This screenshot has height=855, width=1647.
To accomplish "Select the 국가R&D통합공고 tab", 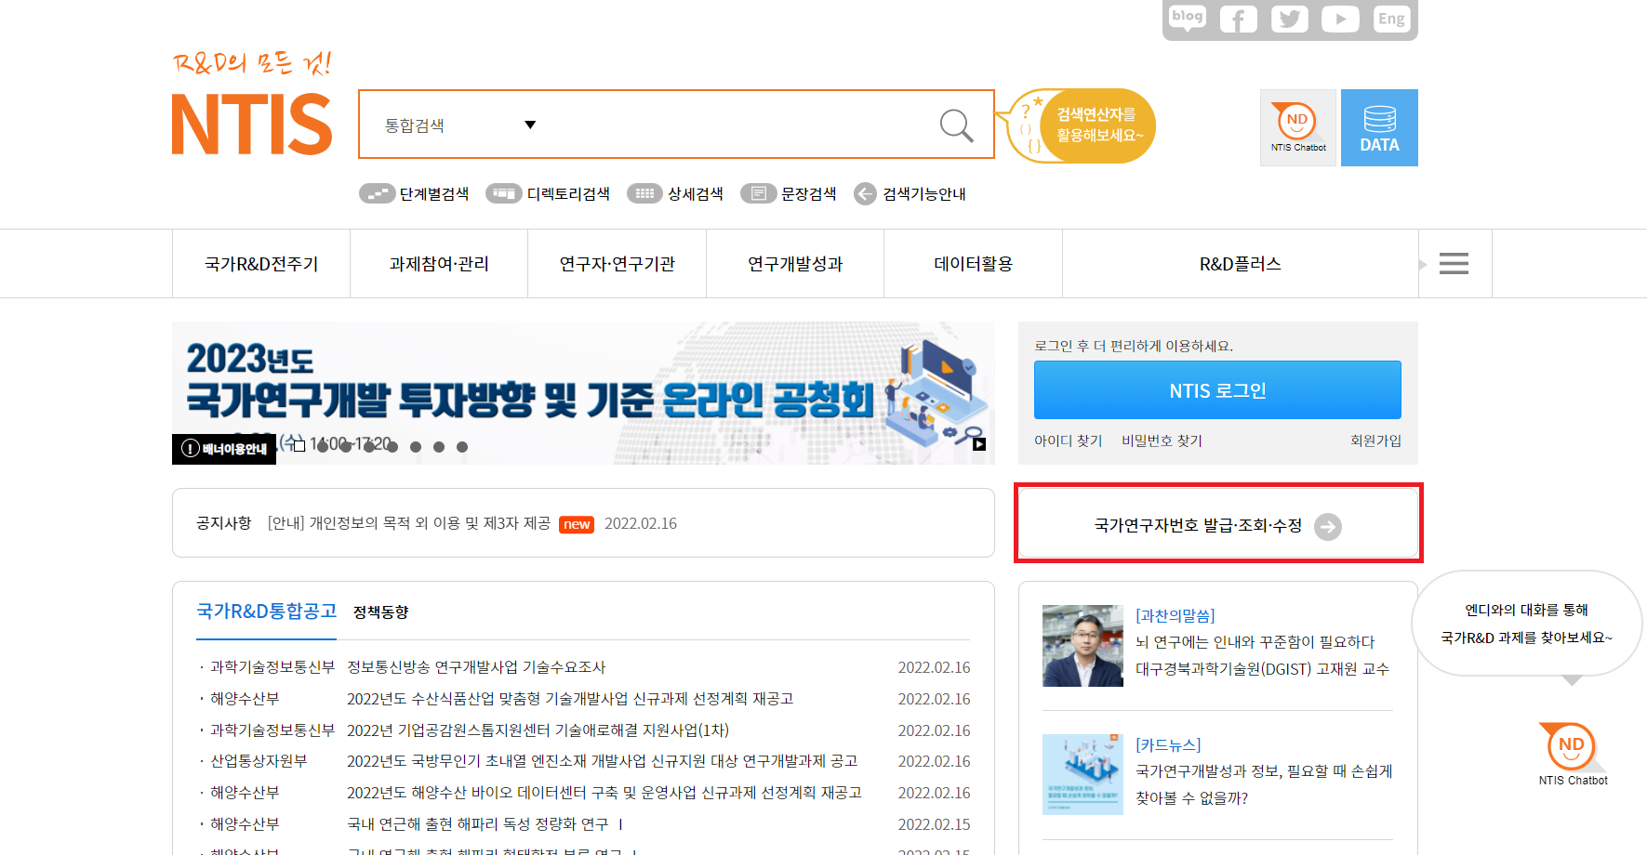I will pos(266,612).
